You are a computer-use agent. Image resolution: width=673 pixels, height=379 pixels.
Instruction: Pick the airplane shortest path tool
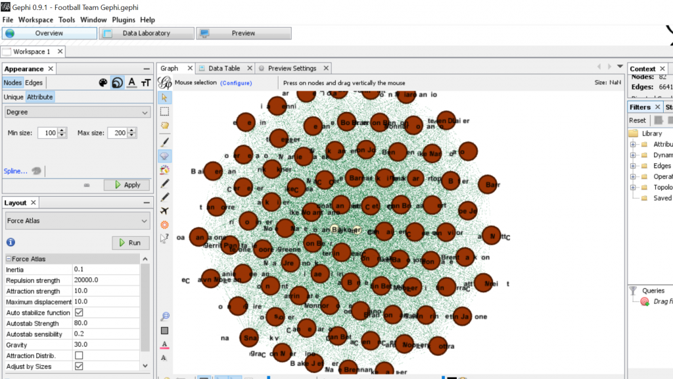click(x=165, y=211)
